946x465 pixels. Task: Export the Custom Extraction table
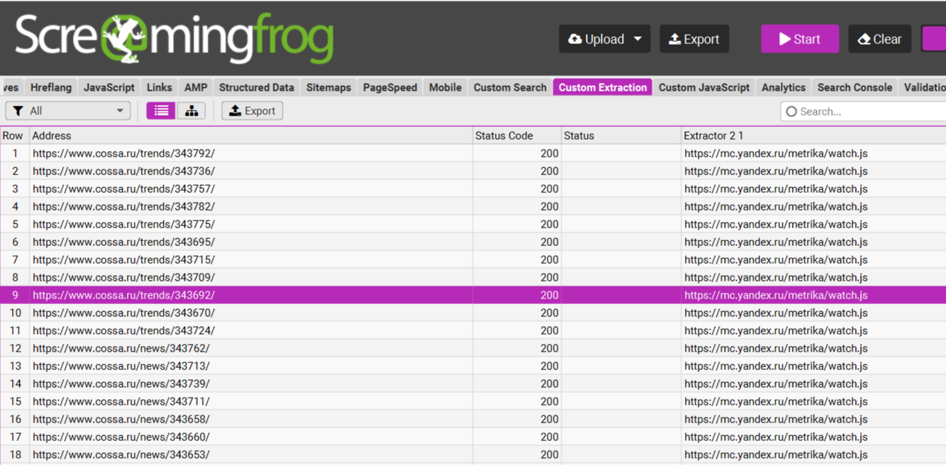point(252,111)
